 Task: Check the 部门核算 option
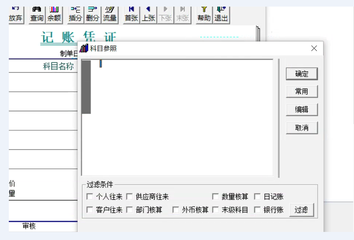pos(129,210)
